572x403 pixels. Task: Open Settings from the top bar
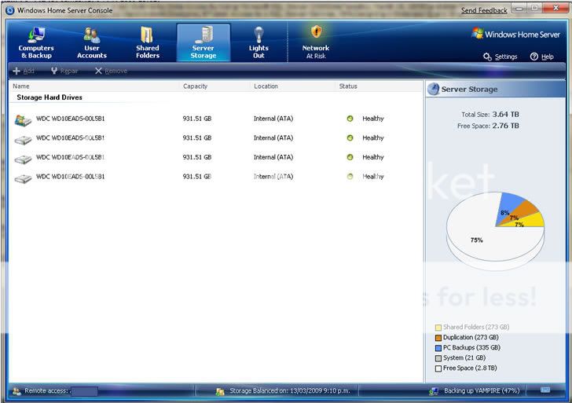point(500,57)
